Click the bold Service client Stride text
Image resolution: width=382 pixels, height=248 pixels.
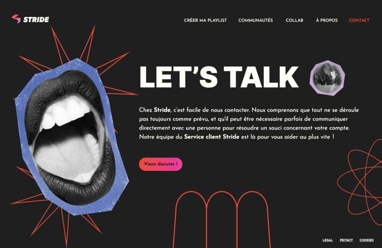pos(212,137)
